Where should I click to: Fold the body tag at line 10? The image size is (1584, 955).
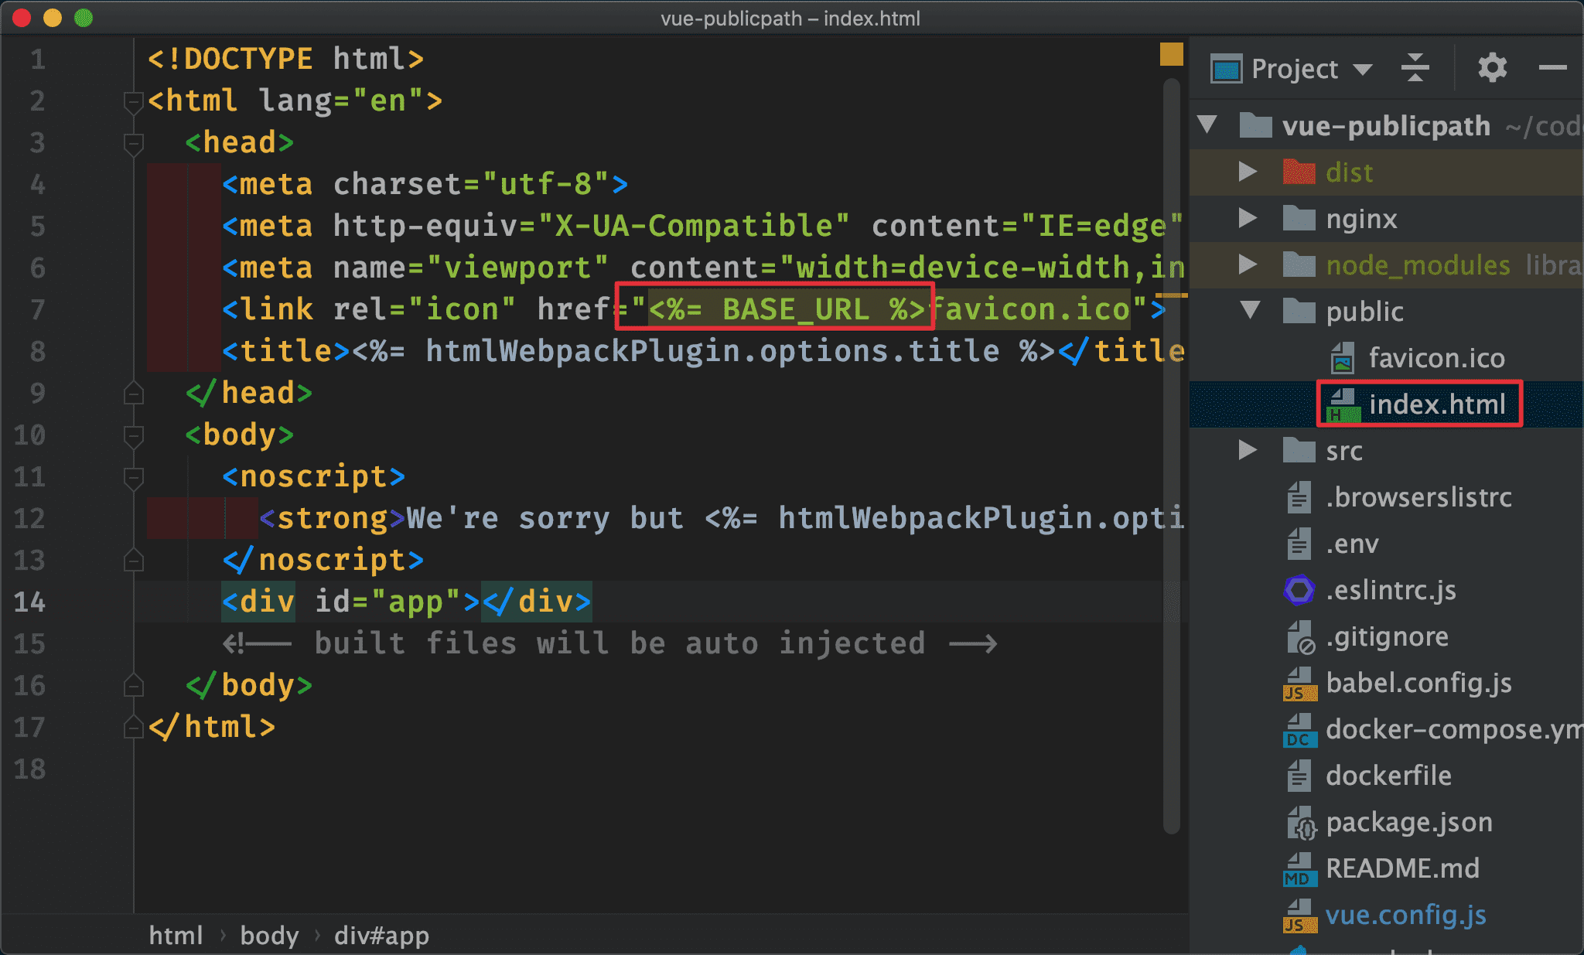tap(134, 435)
